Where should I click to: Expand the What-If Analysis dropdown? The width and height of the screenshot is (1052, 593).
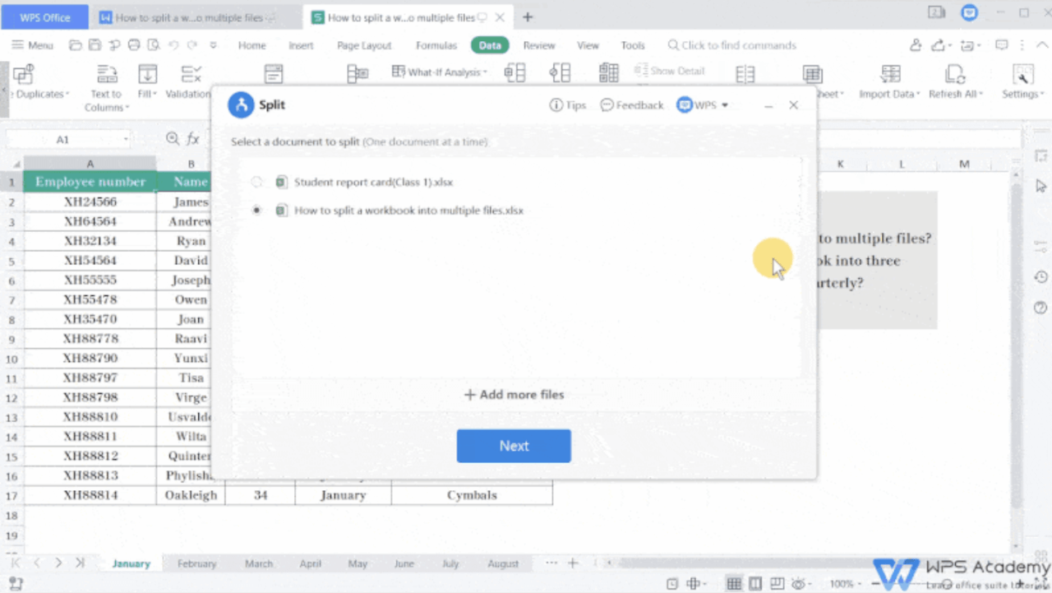pos(440,72)
